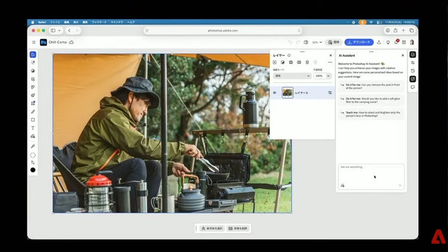The width and height of the screenshot is (448, 252).
Task: Select the Type (T) tool
Action: pyautogui.click(x=33, y=128)
